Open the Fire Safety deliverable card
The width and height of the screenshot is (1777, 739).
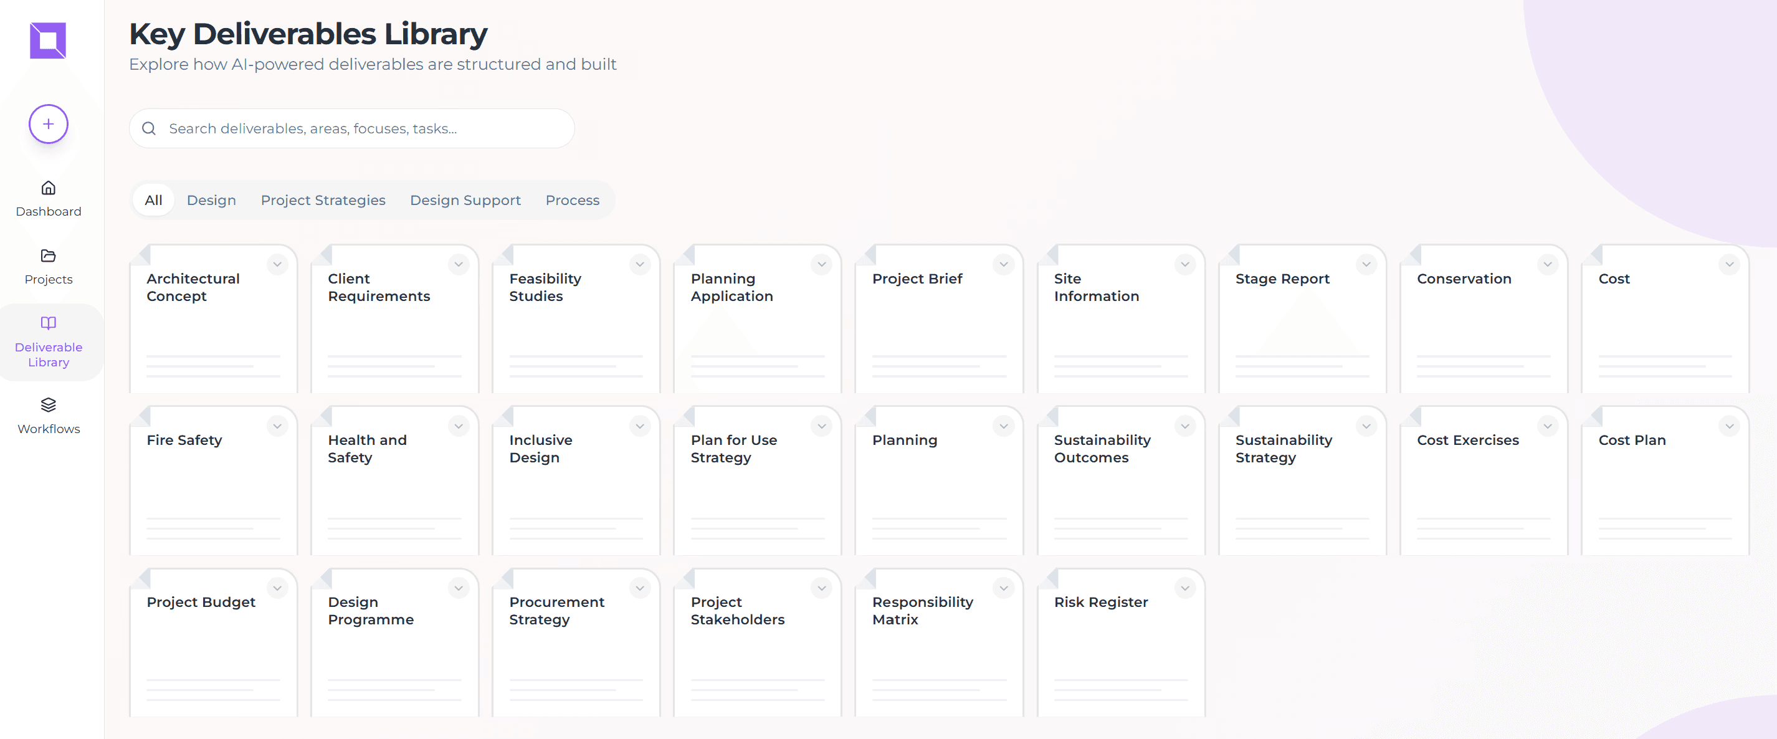click(213, 480)
